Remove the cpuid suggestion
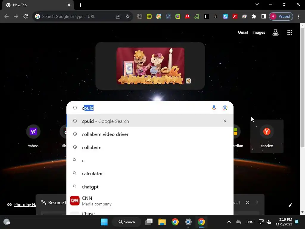Image resolution: width=305 pixels, height=229 pixels. [x=225, y=121]
